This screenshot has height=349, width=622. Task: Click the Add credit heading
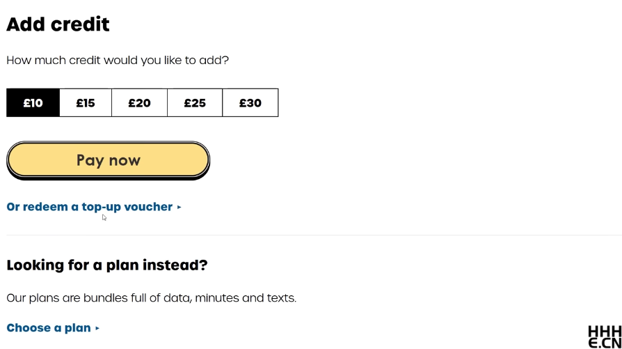(x=58, y=24)
